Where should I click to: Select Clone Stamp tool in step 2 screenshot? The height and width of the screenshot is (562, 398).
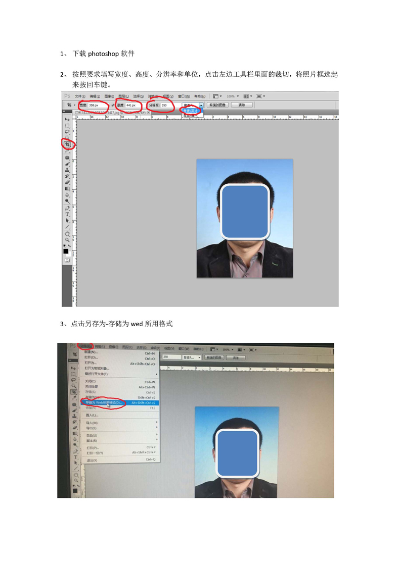tap(67, 170)
